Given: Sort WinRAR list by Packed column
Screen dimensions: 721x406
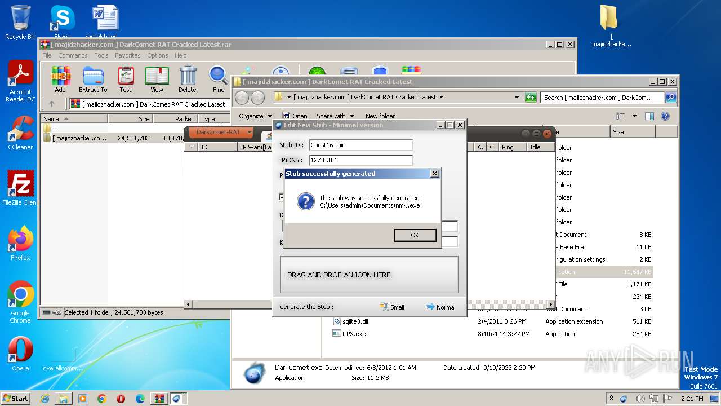Looking at the screenshot, I should tap(175, 119).
